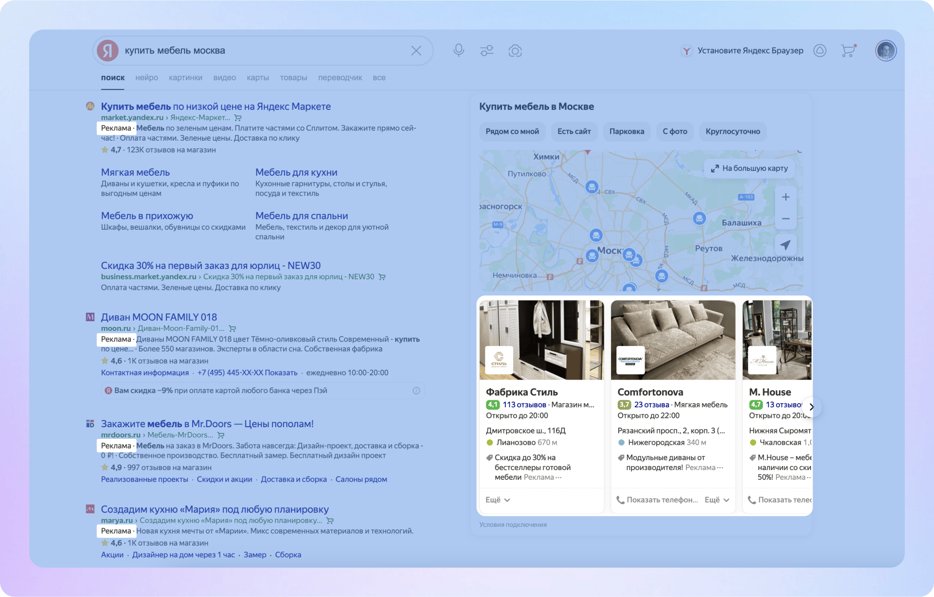The width and height of the screenshot is (934, 597).
Task: Switch to the переводчик tab
Action: pos(340,77)
